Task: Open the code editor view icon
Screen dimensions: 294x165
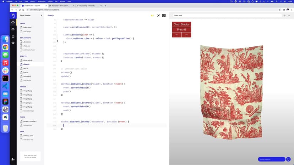Action: pos(13,22)
